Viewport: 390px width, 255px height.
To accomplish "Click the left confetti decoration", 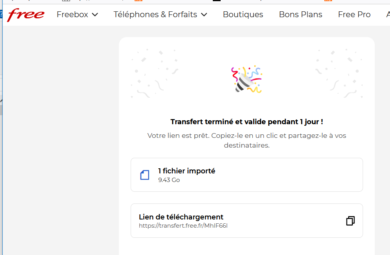I will (x=155, y=73).
